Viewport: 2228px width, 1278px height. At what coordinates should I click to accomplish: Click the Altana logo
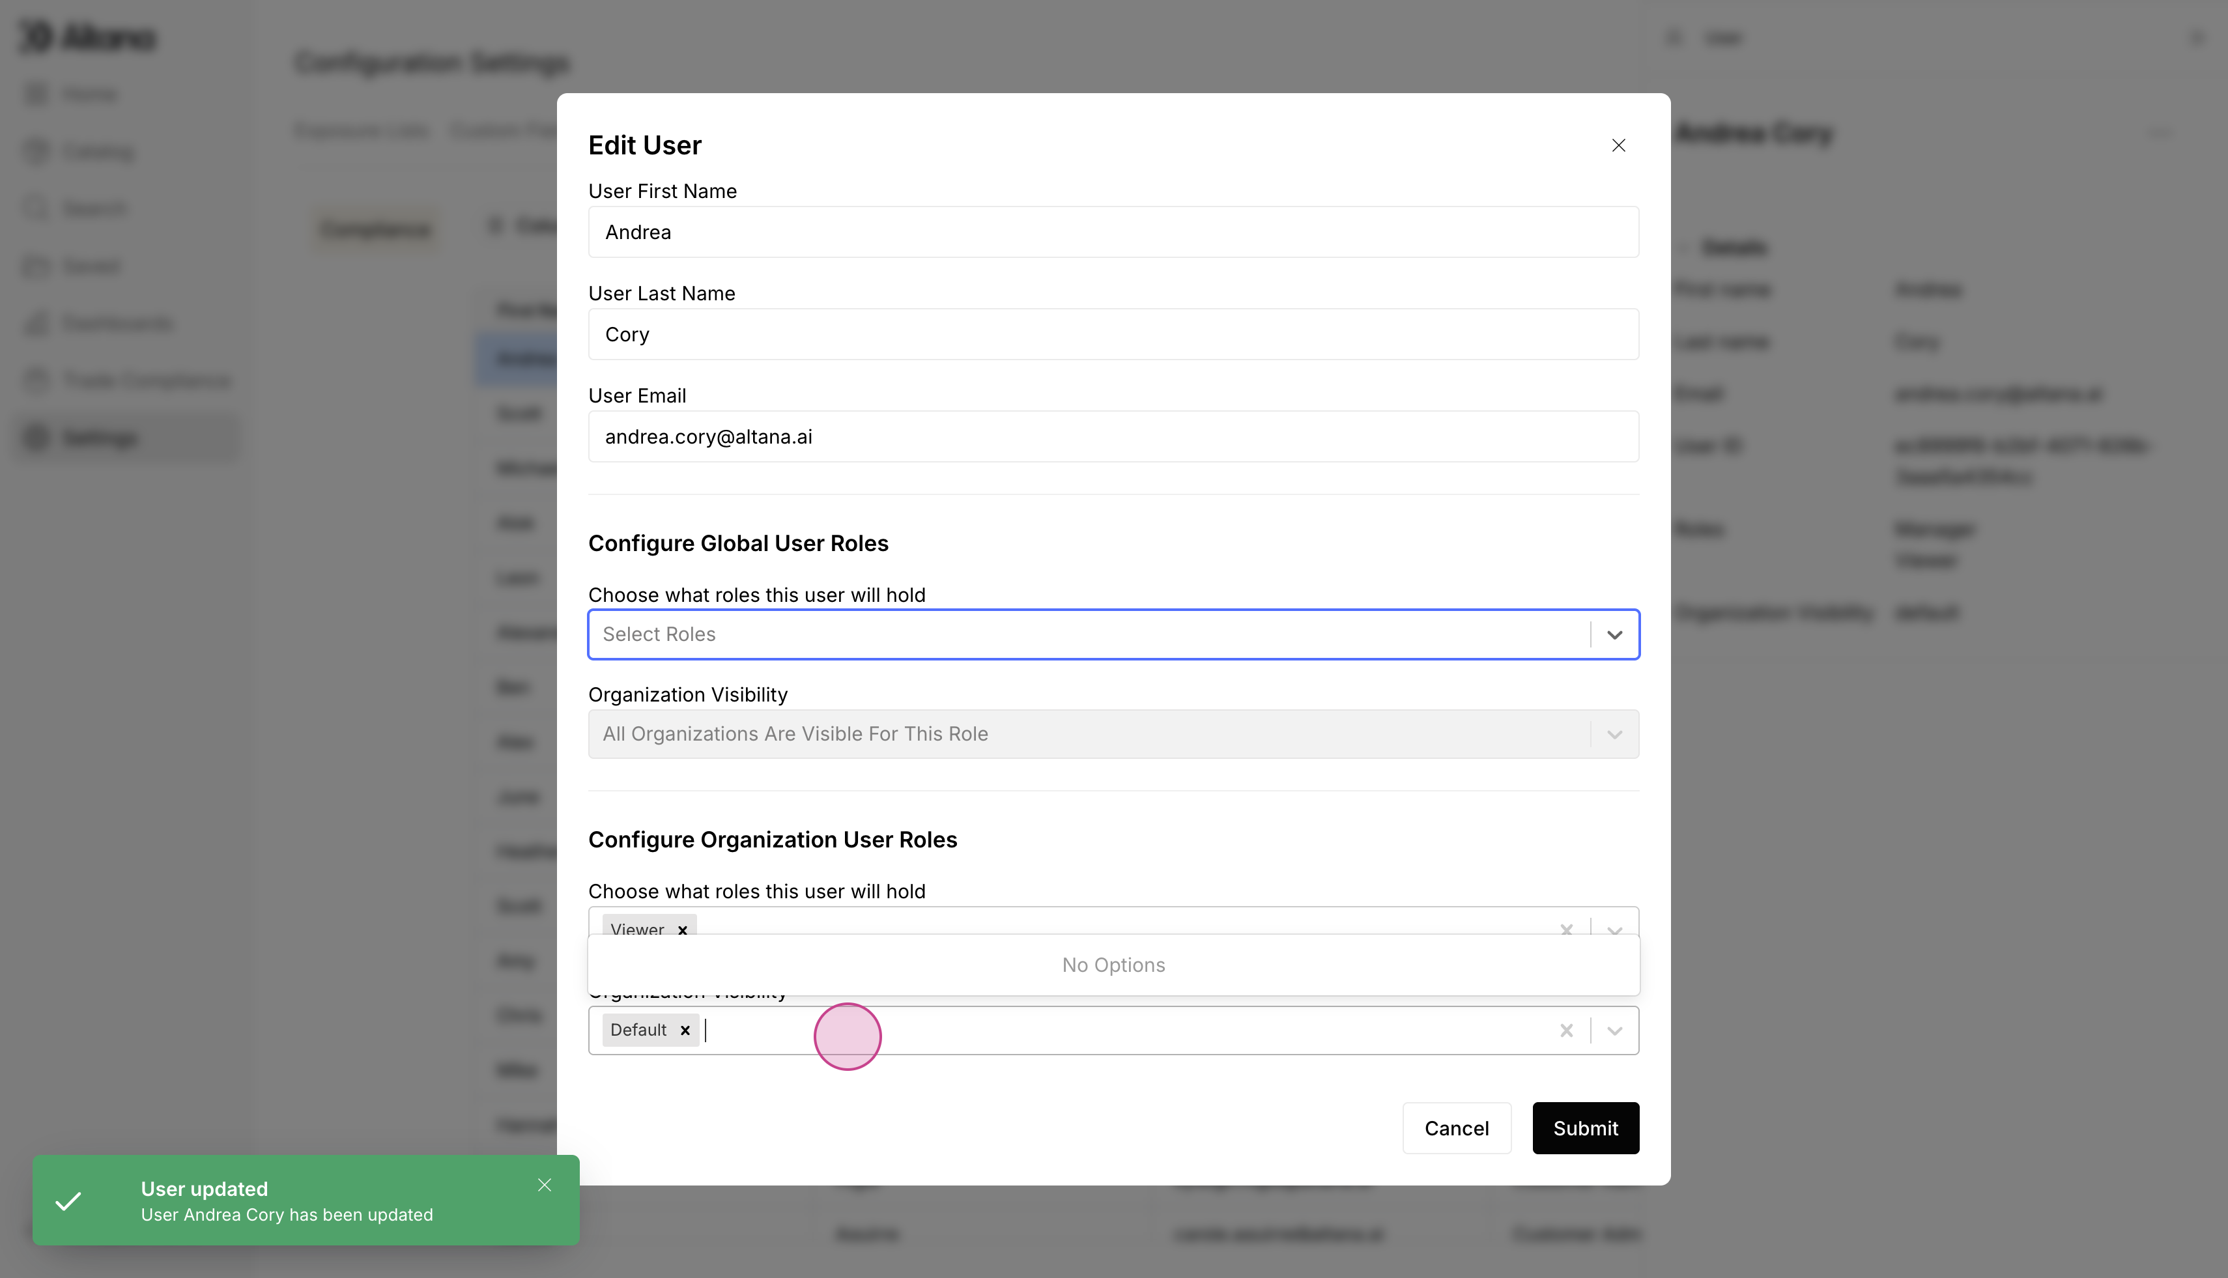point(88,37)
